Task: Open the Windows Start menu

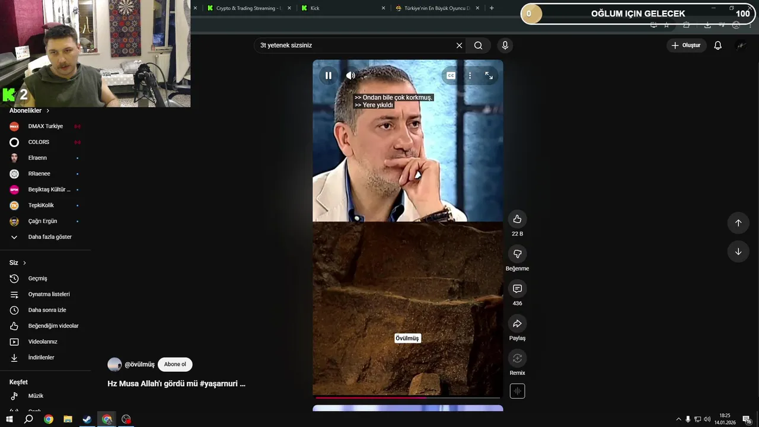Action: pos(9,419)
